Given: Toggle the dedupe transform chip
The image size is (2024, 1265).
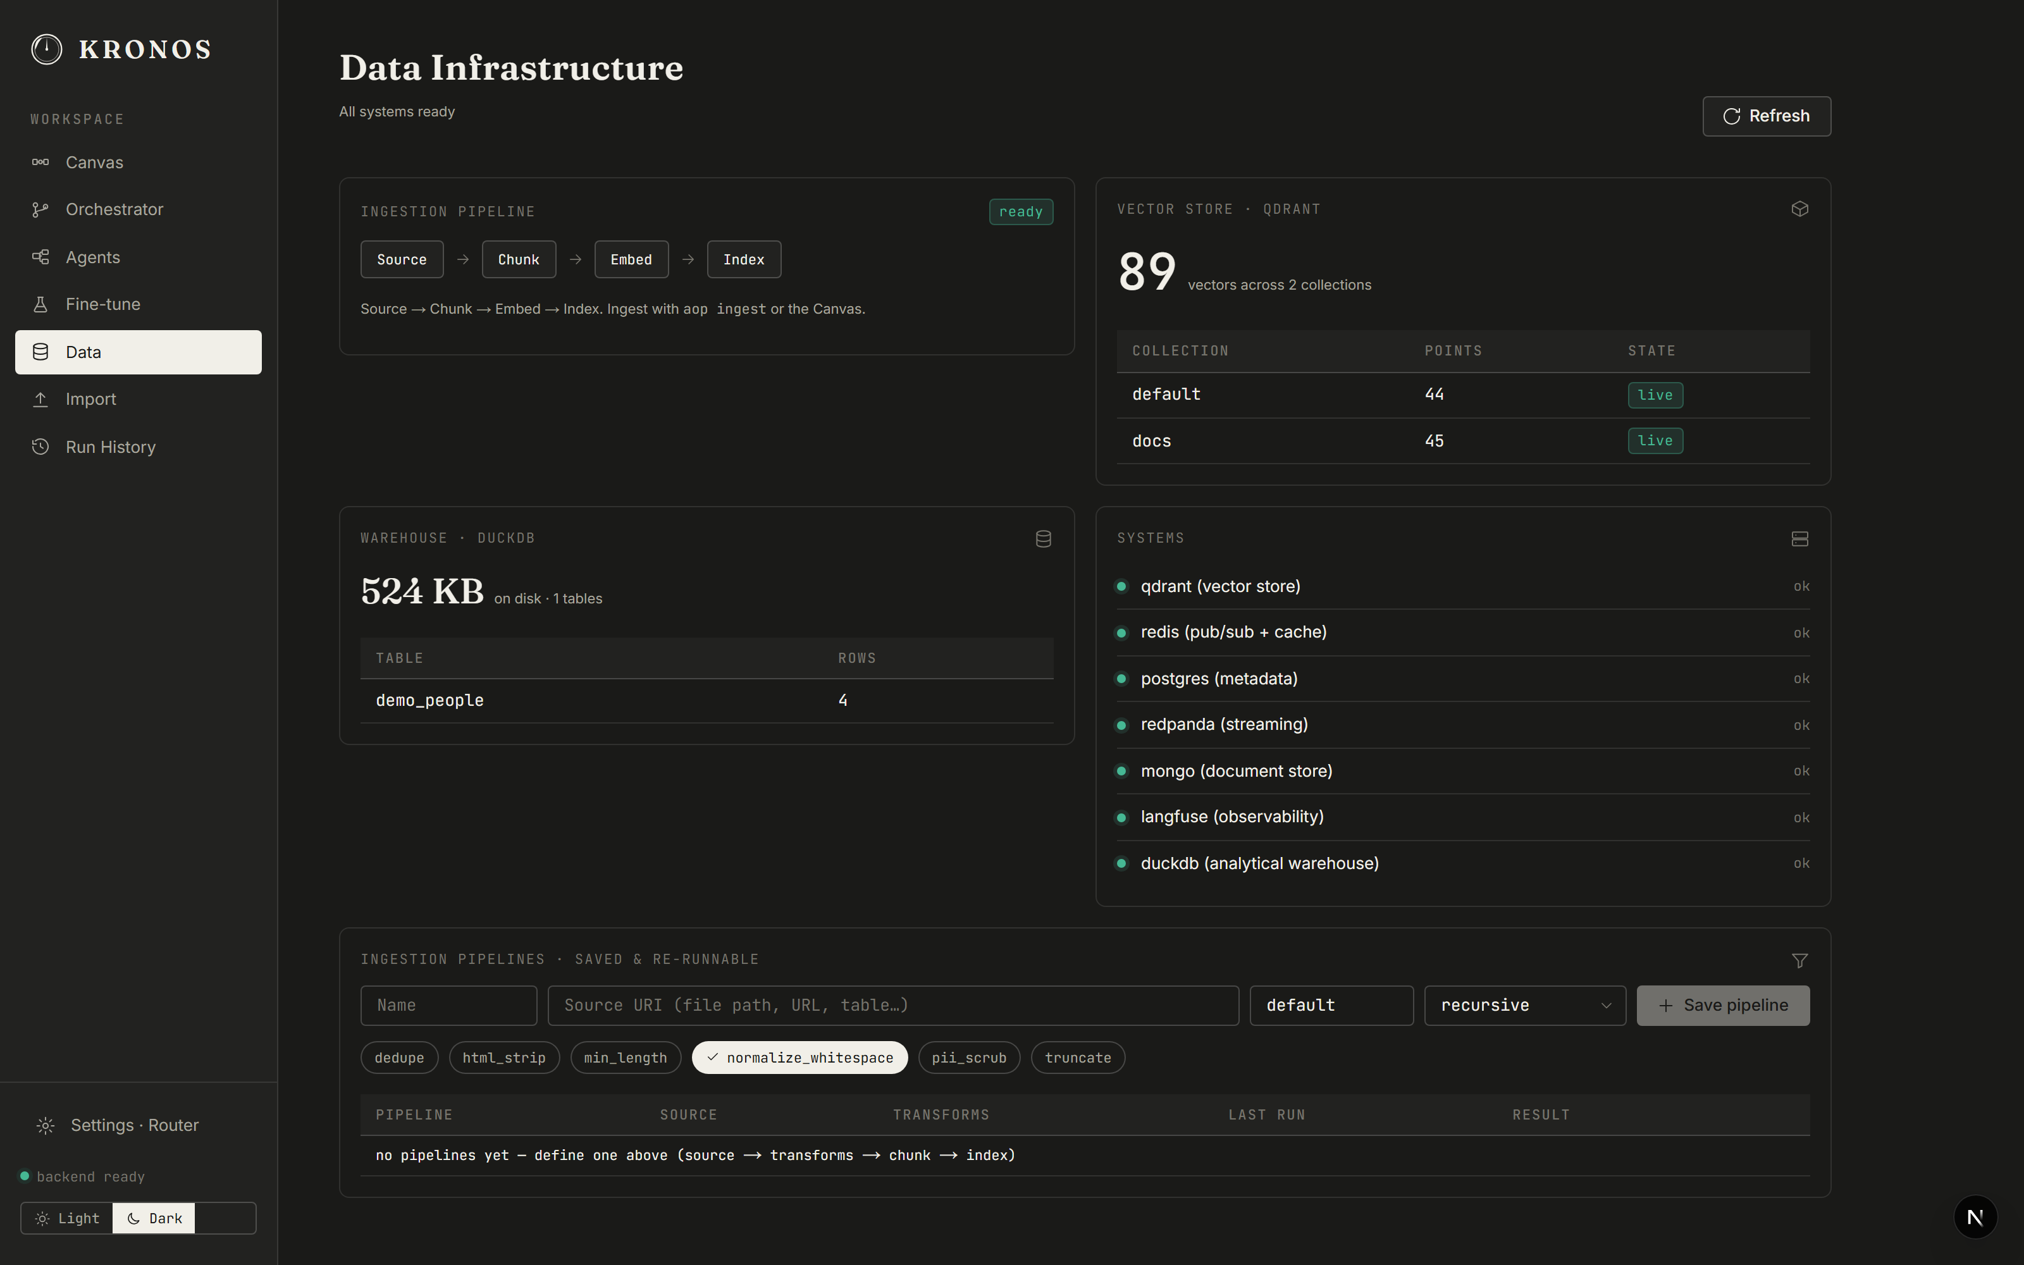Looking at the screenshot, I should click(x=399, y=1058).
